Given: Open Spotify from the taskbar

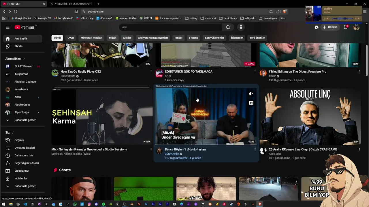Looking at the screenshot, I should pos(103,204).
